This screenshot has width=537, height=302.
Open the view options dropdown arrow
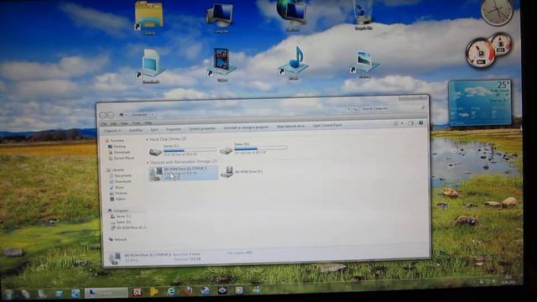click(402, 123)
